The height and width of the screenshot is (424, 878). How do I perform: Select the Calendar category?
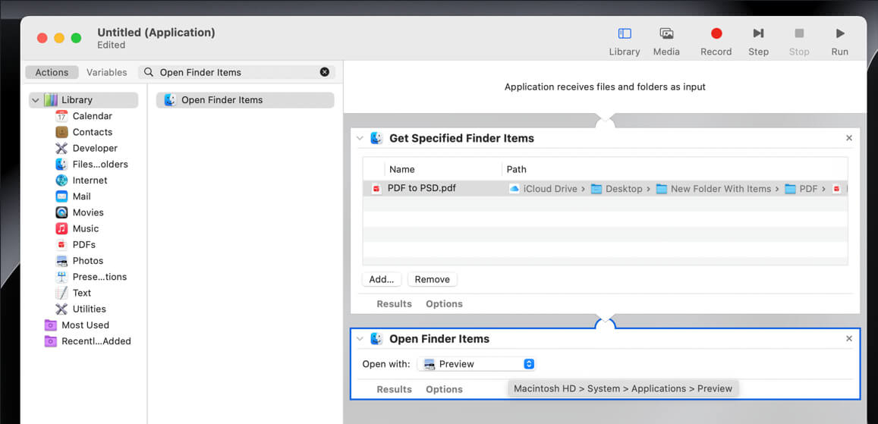point(83,116)
